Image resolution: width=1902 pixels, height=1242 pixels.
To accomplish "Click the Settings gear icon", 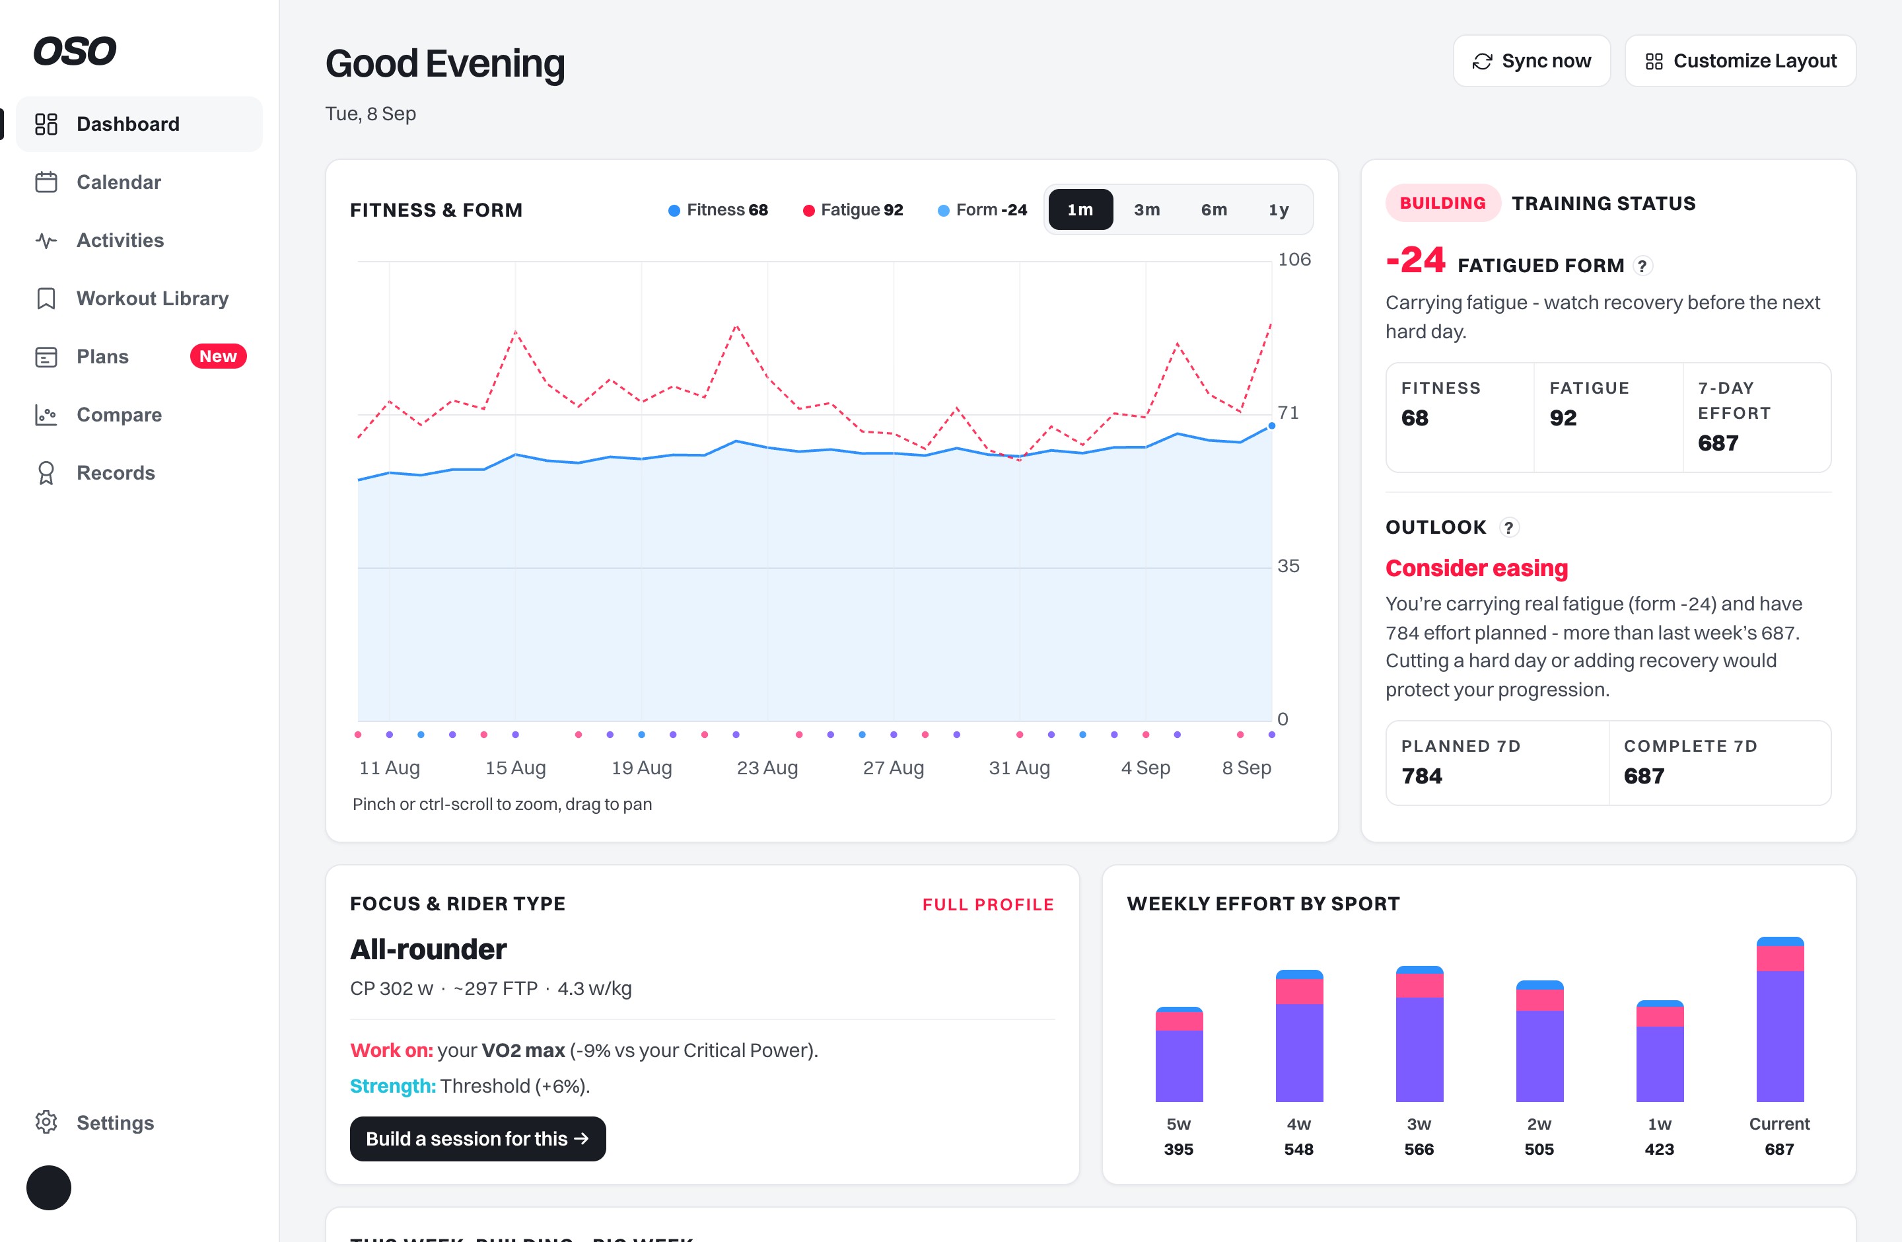I will tap(46, 1122).
